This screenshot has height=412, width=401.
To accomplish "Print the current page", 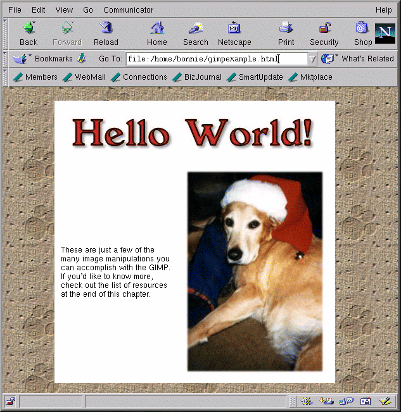I will pos(286,34).
